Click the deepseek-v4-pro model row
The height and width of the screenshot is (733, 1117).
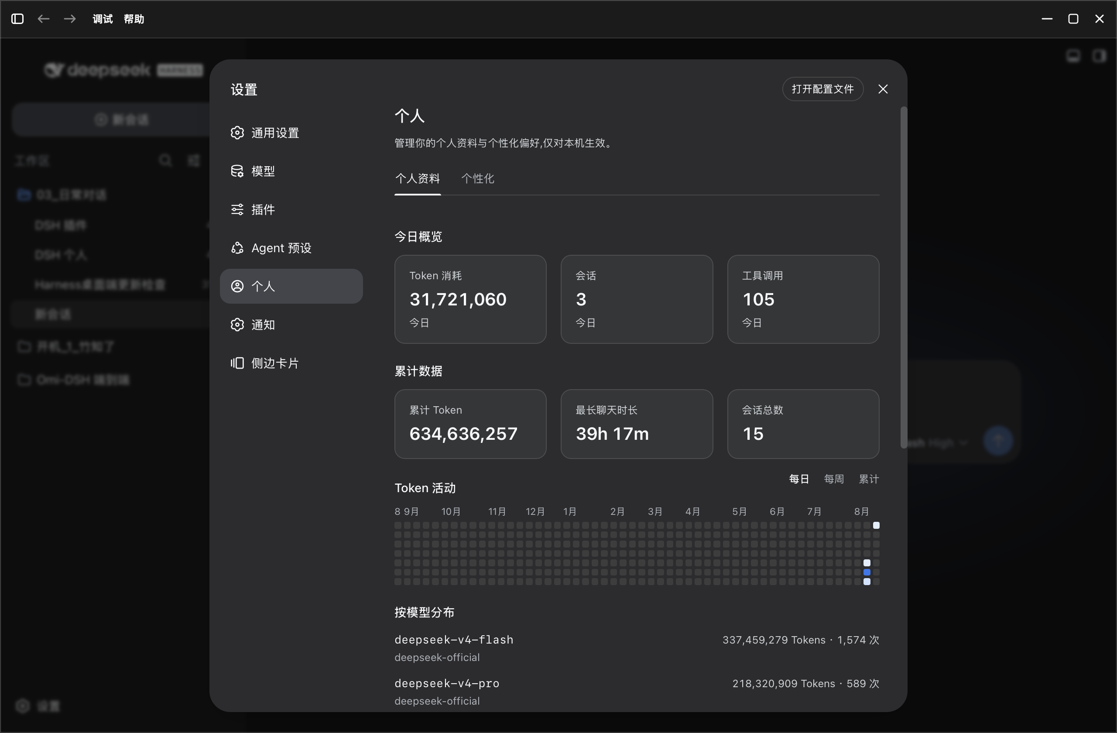[x=637, y=692]
